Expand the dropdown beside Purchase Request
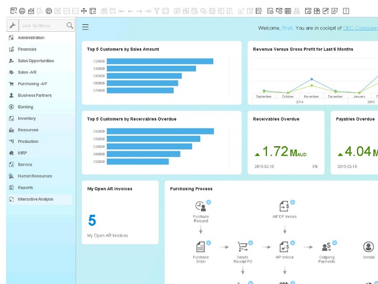Image resolution: width=378 pixels, height=284 pixels. coord(209,202)
